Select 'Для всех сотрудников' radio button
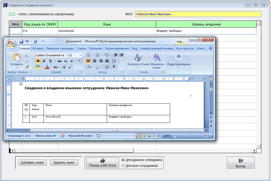 (x=123, y=166)
